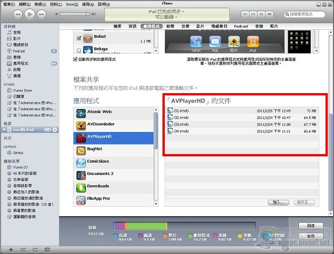Click the down arrow of the sync apps list scrollbar
Image resolution: width=334 pixels, height=254 pixels.
pyautogui.click(x=156, y=51)
